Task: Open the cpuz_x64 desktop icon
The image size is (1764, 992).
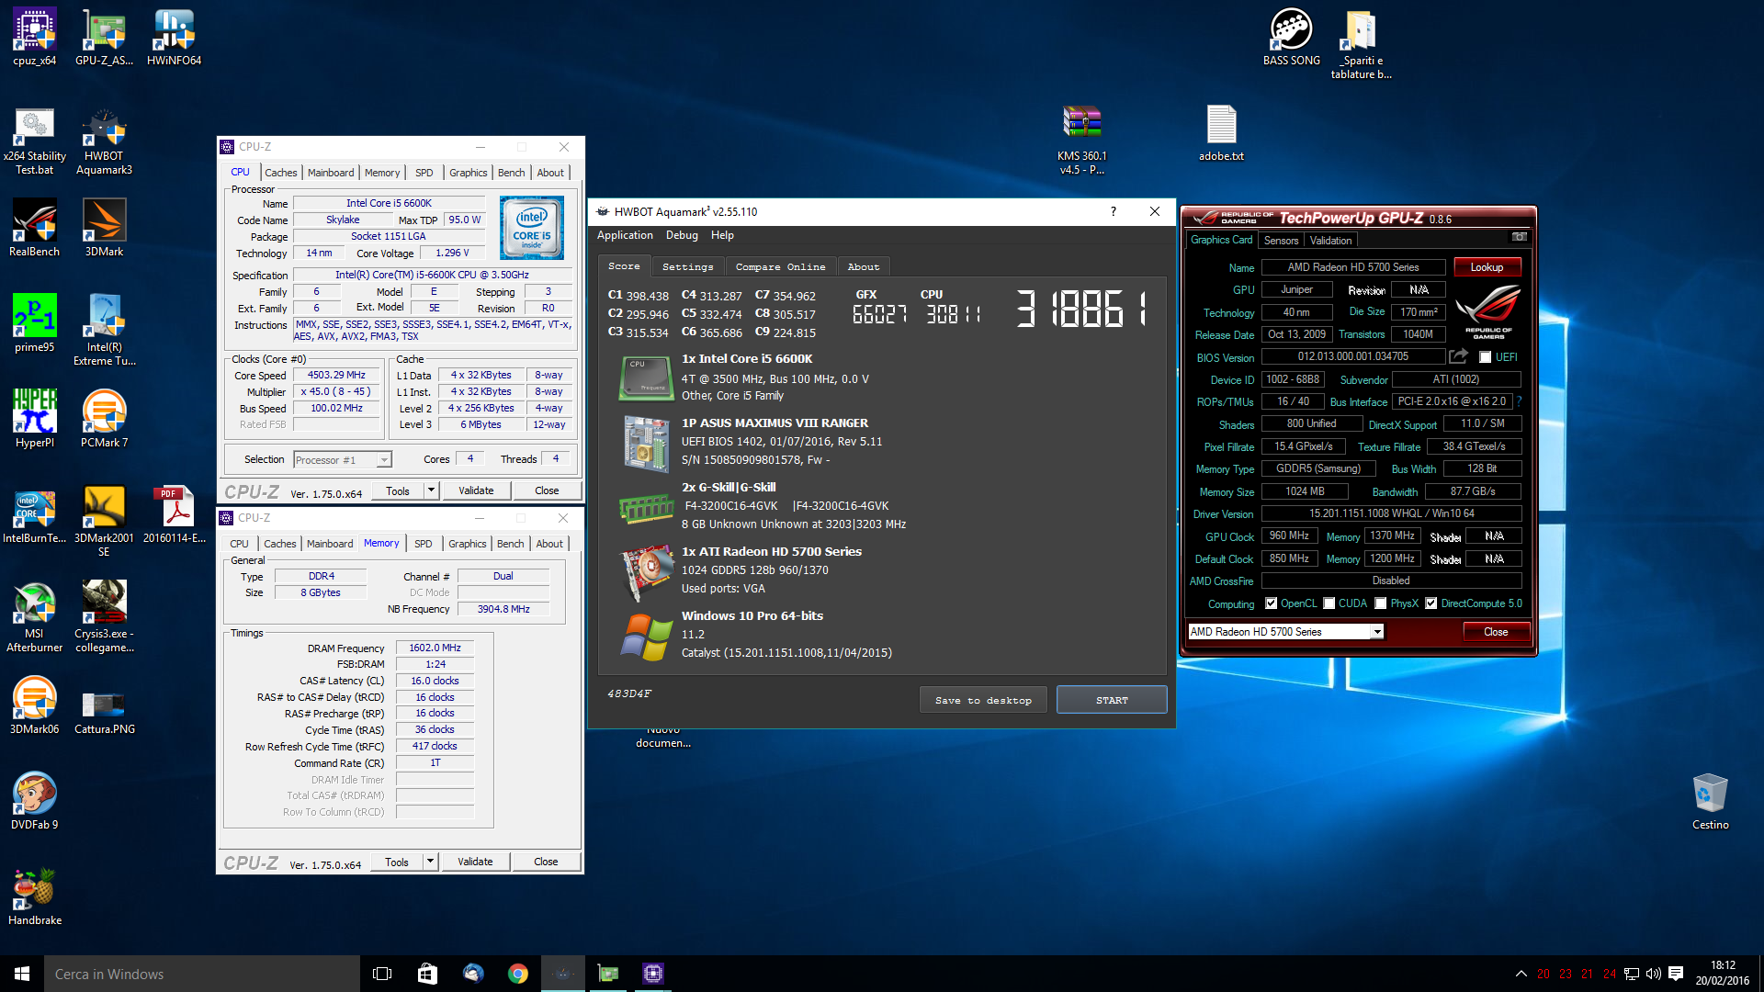Action: coord(35,38)
